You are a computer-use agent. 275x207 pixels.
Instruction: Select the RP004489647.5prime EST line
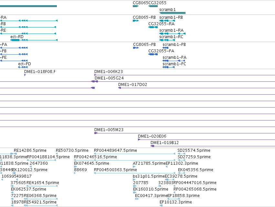134,154
